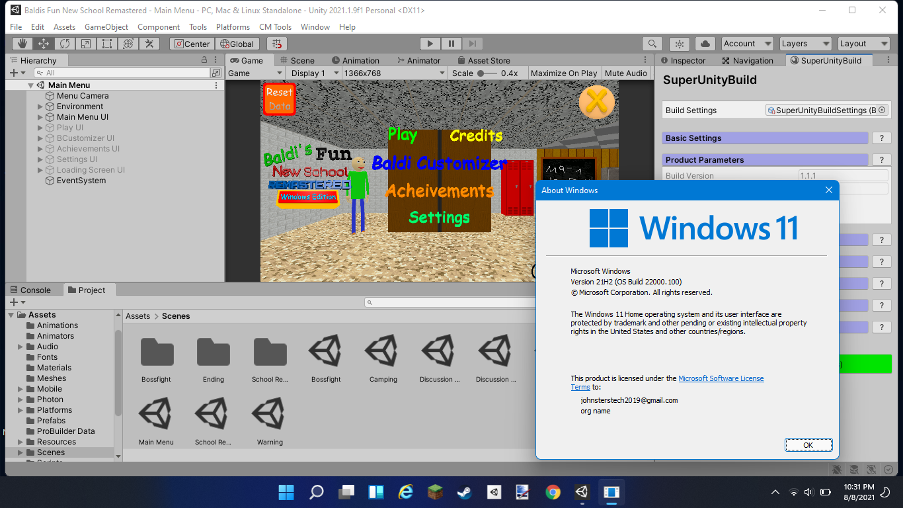Select the Scale tool
This screenshot has height=508, width=903.
[x=86, y=44]
